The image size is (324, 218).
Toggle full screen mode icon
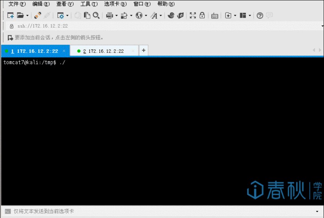click(193, 15)
